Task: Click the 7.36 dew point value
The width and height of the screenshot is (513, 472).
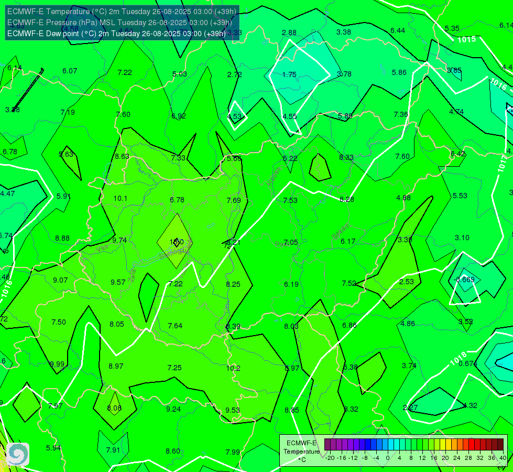Action: [x=401, y=114]
